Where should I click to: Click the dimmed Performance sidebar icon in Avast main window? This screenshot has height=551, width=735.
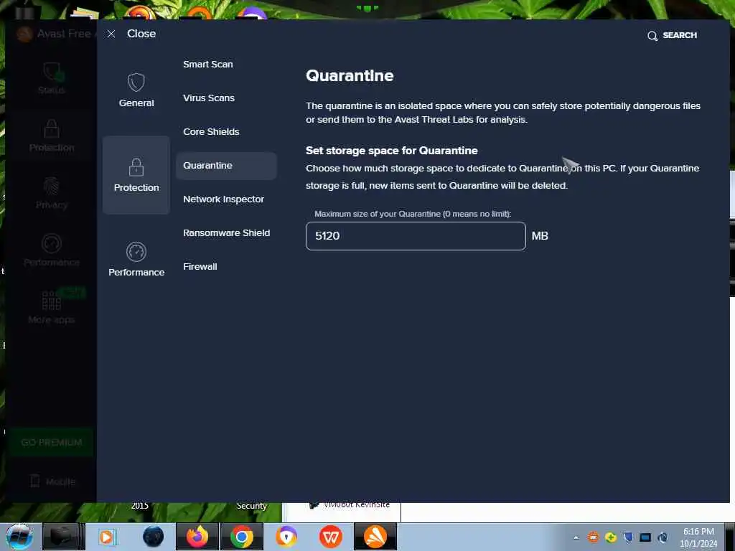52,244
